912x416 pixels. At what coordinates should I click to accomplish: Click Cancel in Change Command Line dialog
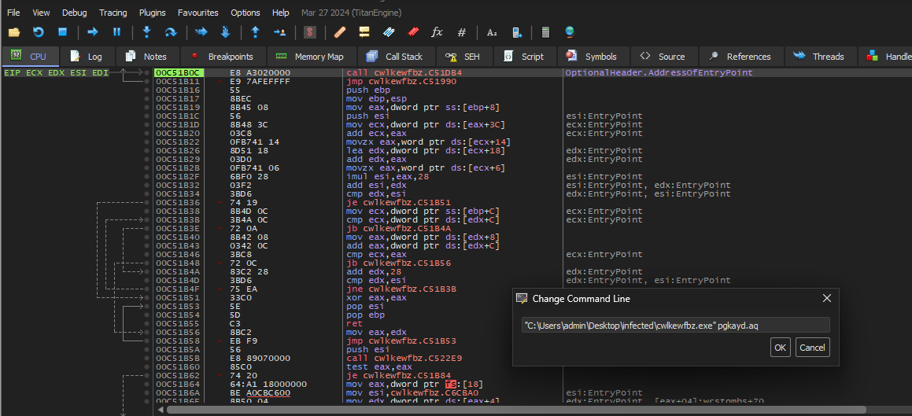point(812,348)
